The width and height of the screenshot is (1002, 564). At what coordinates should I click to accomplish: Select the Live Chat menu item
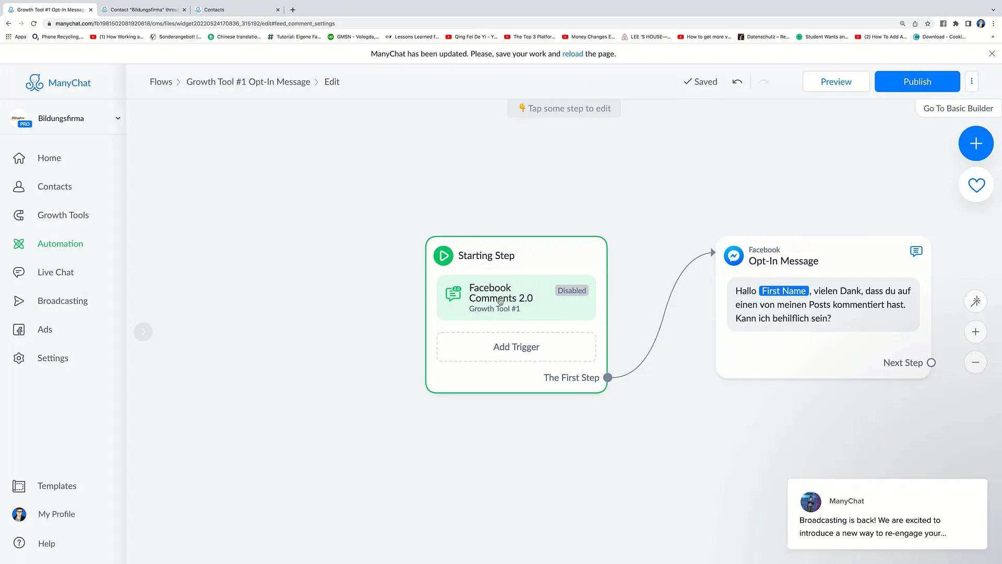click(55, 272)
